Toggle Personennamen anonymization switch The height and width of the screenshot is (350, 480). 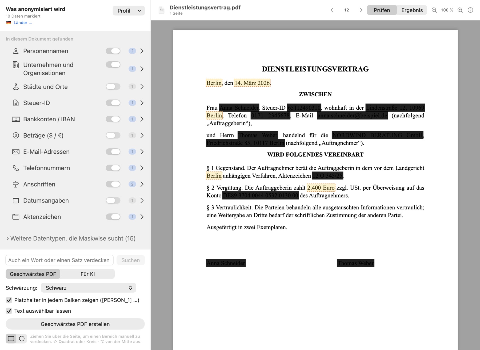[x=113, y=51]
